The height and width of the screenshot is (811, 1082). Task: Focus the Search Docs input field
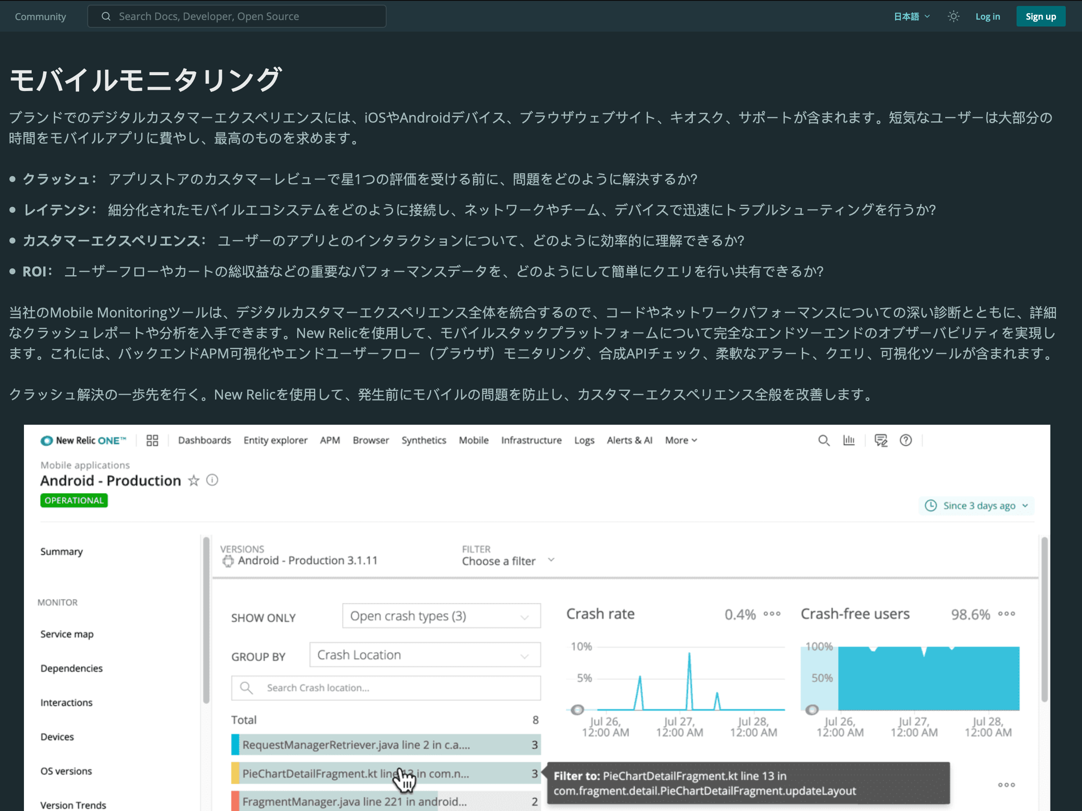pyautogui.click(x=237, y=16)
